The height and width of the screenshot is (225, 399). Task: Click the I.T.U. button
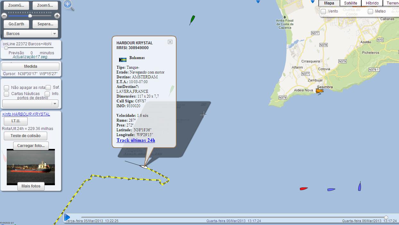[16, 121]
